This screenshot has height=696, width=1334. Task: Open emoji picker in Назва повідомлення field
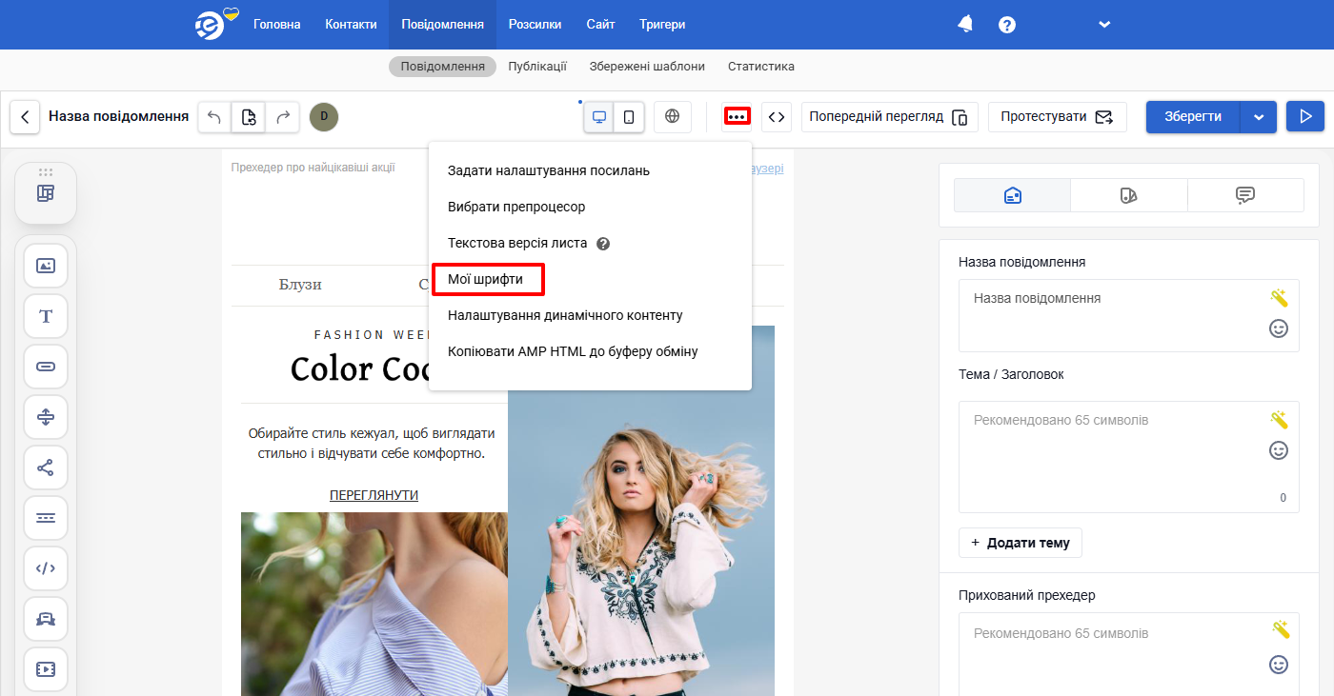click(x=1279, y=328)
